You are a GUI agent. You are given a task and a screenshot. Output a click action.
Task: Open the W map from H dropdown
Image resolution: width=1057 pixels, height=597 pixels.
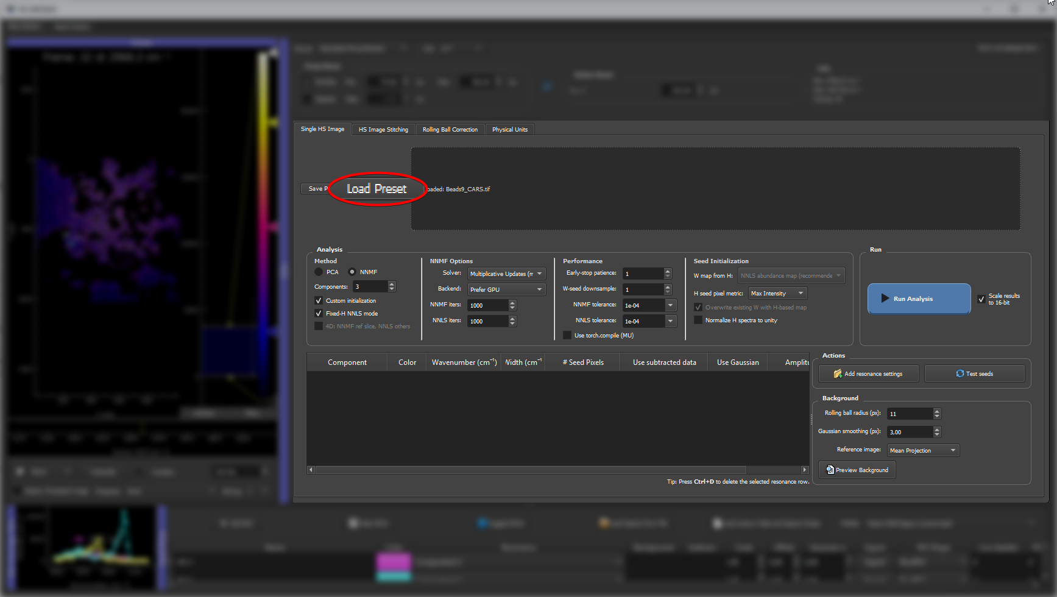point(791,275)
